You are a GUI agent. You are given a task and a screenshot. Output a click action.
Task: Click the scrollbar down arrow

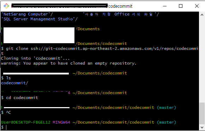tap(202, 127)
